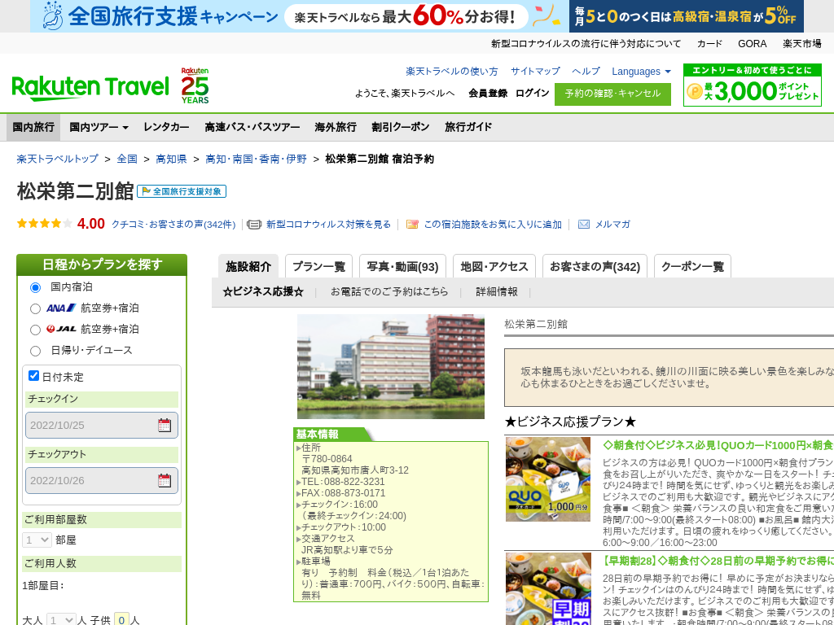Click the 高知県 breadcrumb link
Viewport: 834px width, 625px height.
coord(171,159)
